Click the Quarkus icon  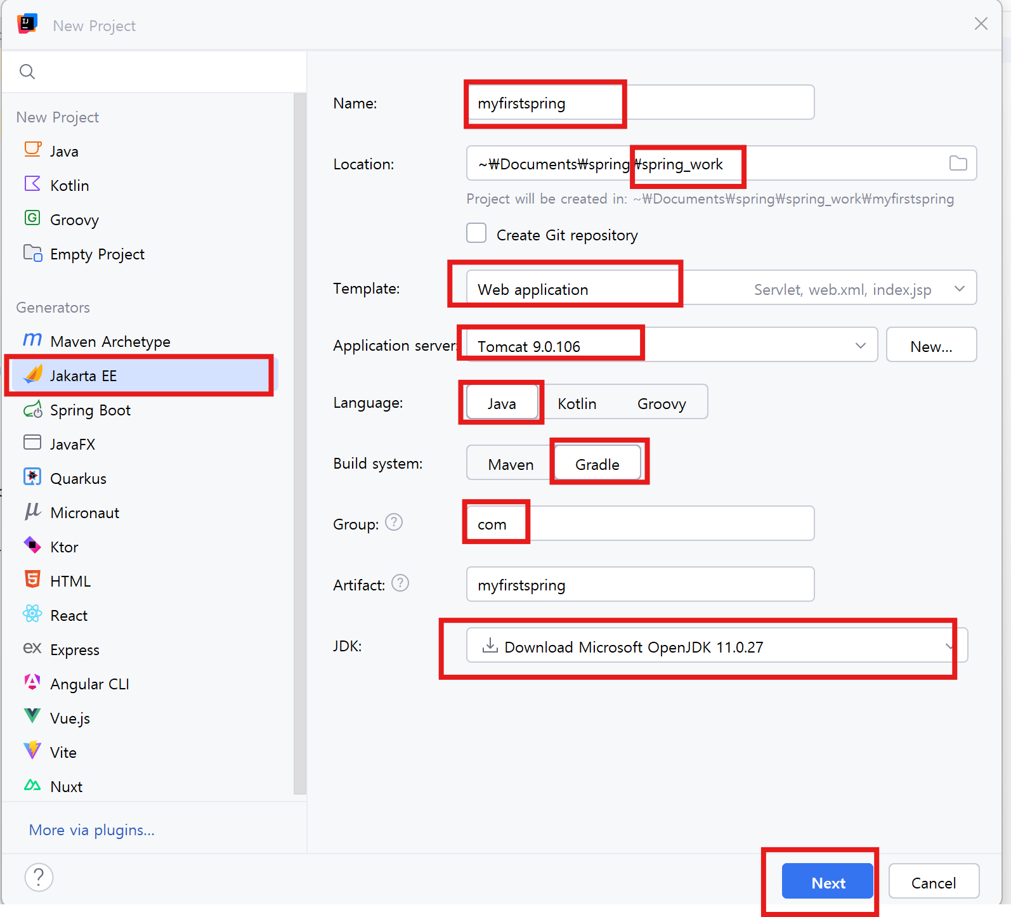point(32,477)
